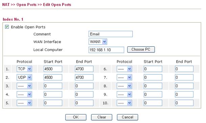Click the row 7 End Port field
The height and width of the screenshot is (123, 206).
coord(184,77)
